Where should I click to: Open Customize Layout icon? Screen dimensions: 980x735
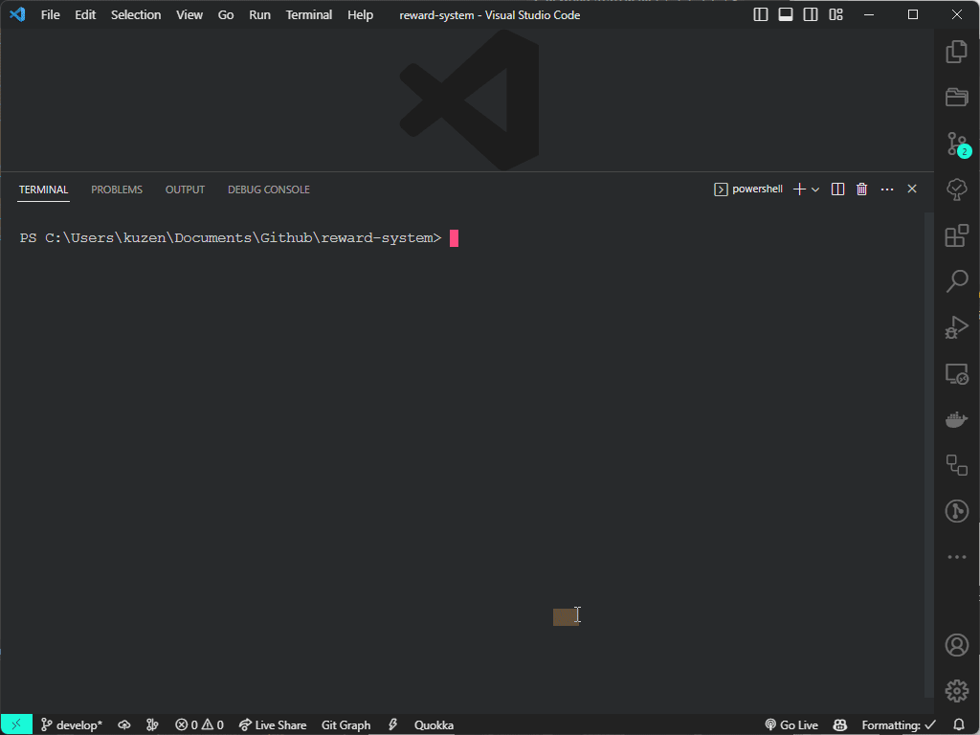coord(835,14)
